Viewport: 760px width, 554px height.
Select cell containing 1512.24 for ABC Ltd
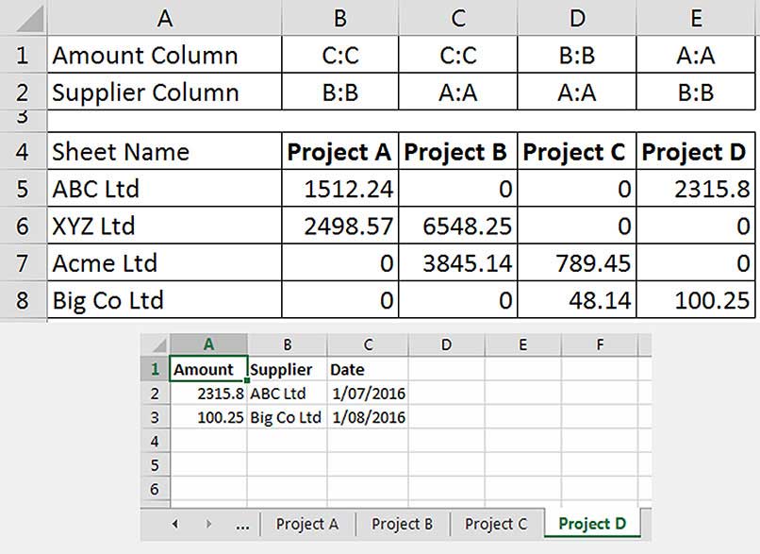tap(339, 189)
